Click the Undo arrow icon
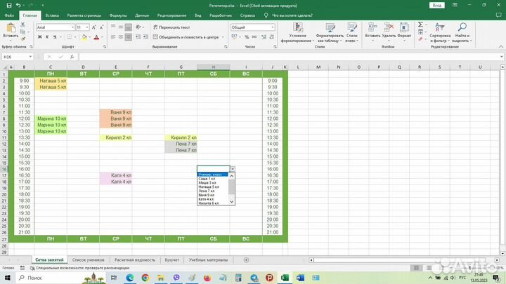 (x=18, y=6)
